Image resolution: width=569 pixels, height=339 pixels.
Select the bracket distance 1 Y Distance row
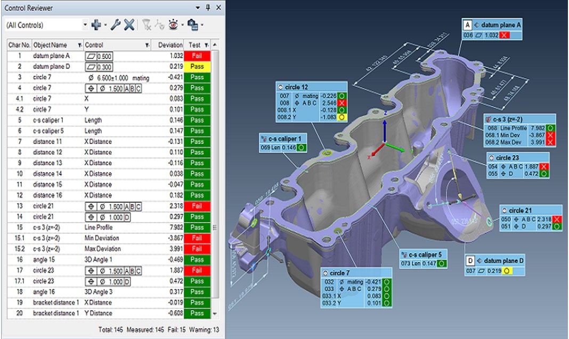click(x=56, y=313)
